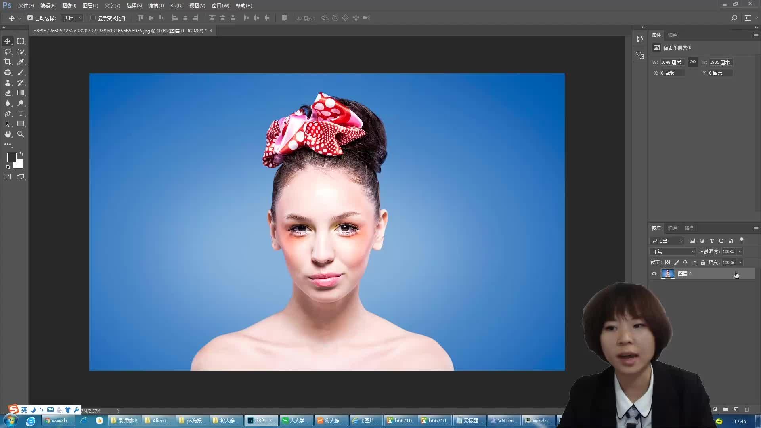
Task: Uncheck the 自动选择 checkbox
Action: click(x=30, y=18)
